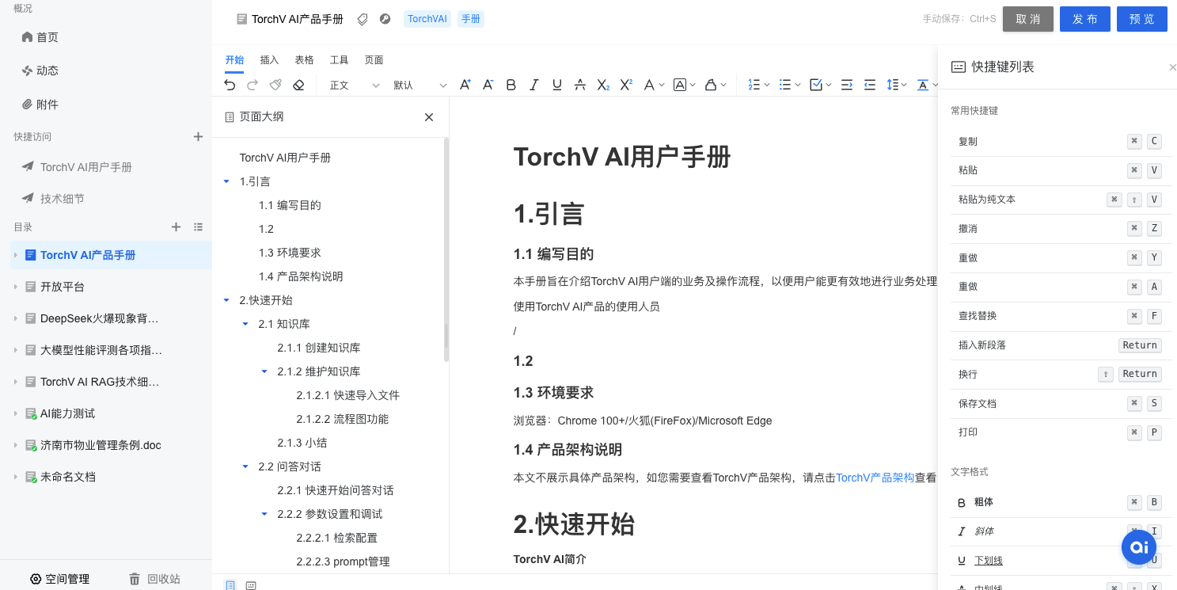Screen dimensions: 1177x590
Task: Open the paragraph style dropdown 正文
Action: pyautogui.click(x=354, y=85)
